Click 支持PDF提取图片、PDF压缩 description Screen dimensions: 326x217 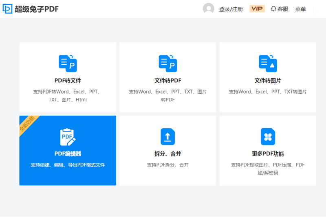(268, 169)
